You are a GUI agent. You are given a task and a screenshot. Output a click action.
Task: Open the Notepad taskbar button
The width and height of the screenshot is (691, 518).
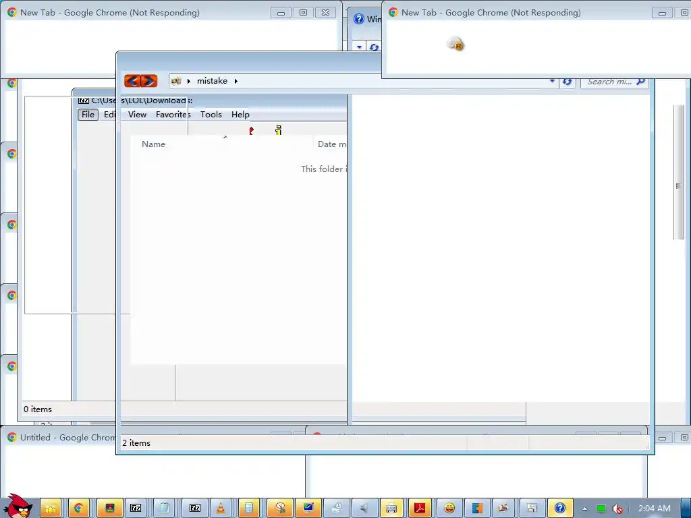coord(165,509)
